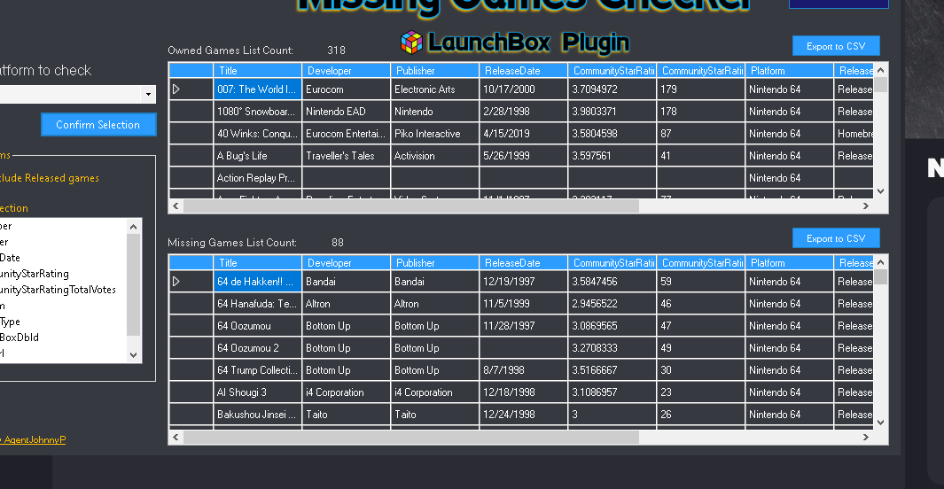Click row selector arrow for 64 de Hakken row
Image resolution: width=944 pixels, height=489 pixels.
[176, 282]
